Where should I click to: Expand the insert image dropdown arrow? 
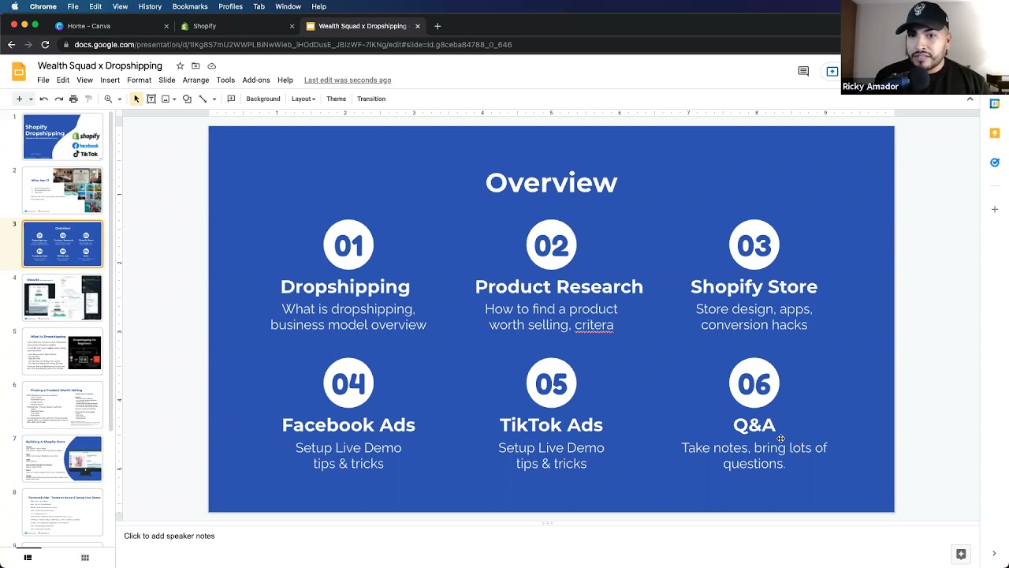coord(175,99)
